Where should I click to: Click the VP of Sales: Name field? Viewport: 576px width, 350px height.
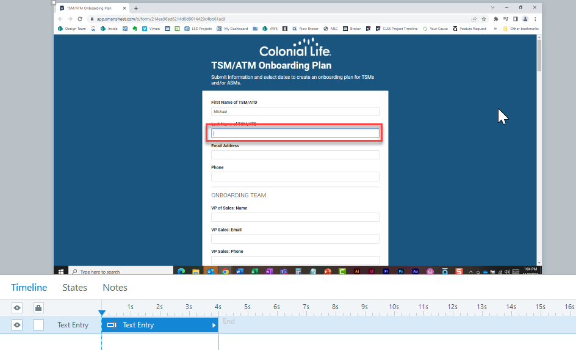(295, 217)
